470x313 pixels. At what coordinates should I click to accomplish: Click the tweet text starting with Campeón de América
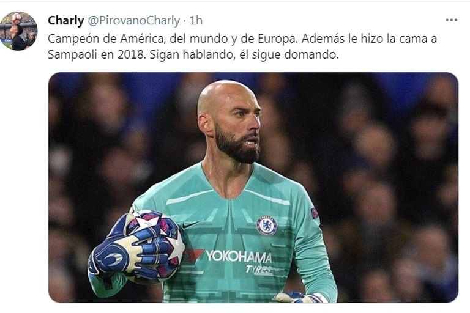tap(242, 46)
